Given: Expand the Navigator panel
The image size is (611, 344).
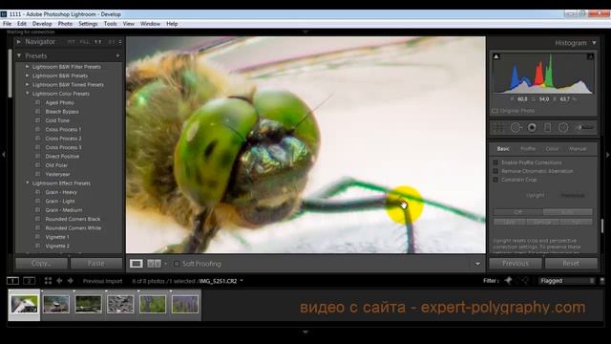Looking at the screenshot, I should [x=19, y=41].
